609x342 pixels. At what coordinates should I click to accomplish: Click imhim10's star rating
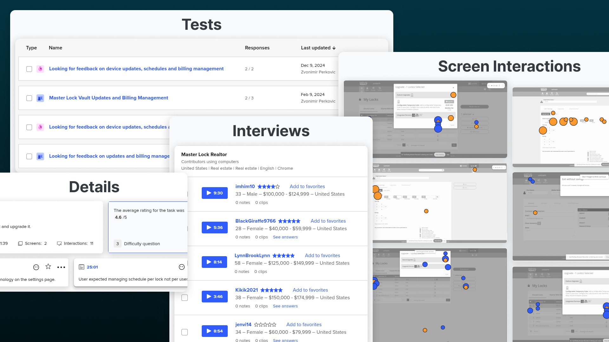click(269, 187)
